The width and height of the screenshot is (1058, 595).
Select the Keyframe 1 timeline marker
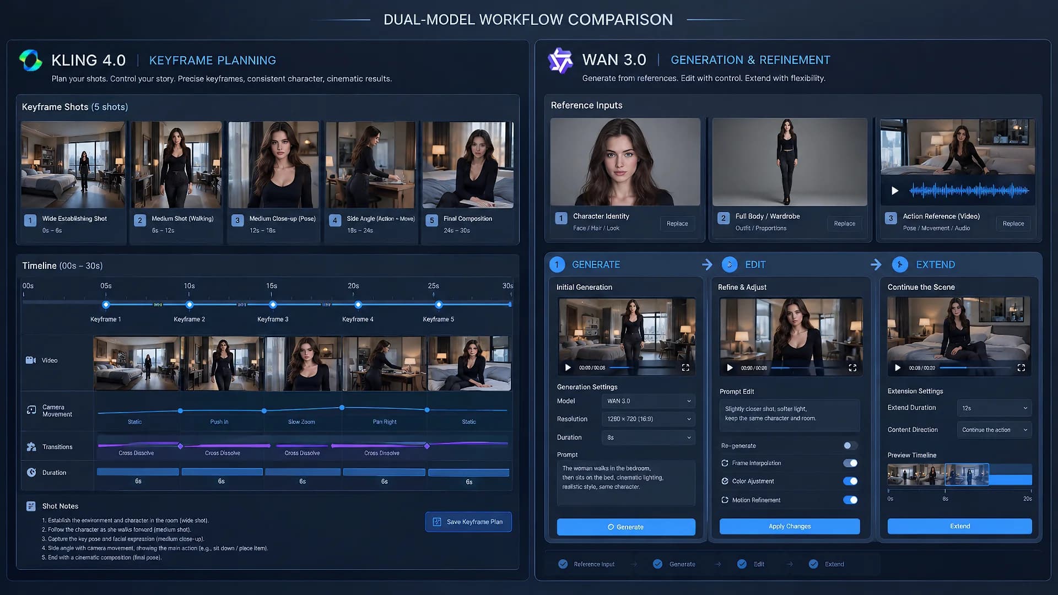[x=106, y=305]
